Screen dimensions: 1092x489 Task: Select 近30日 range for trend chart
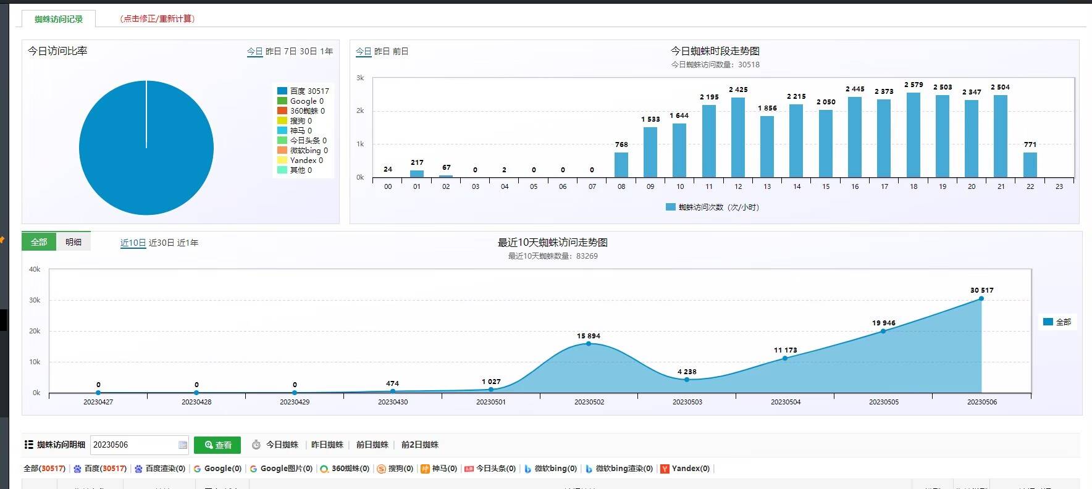tap(161, 243)
